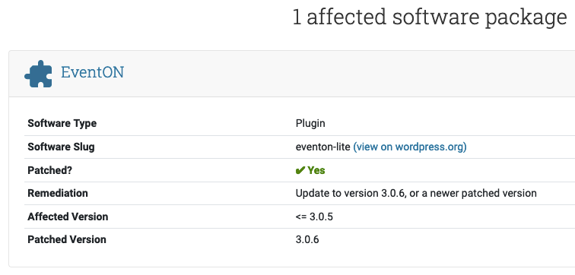
Task: Click the blue puzzle piece plugin icon
Action: pyautogui.click(x=38, y=74)
